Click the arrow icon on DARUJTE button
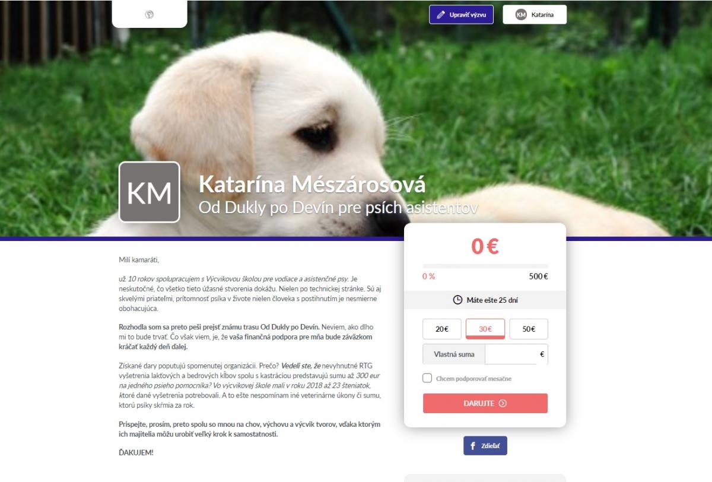 (x=503, y=403)
